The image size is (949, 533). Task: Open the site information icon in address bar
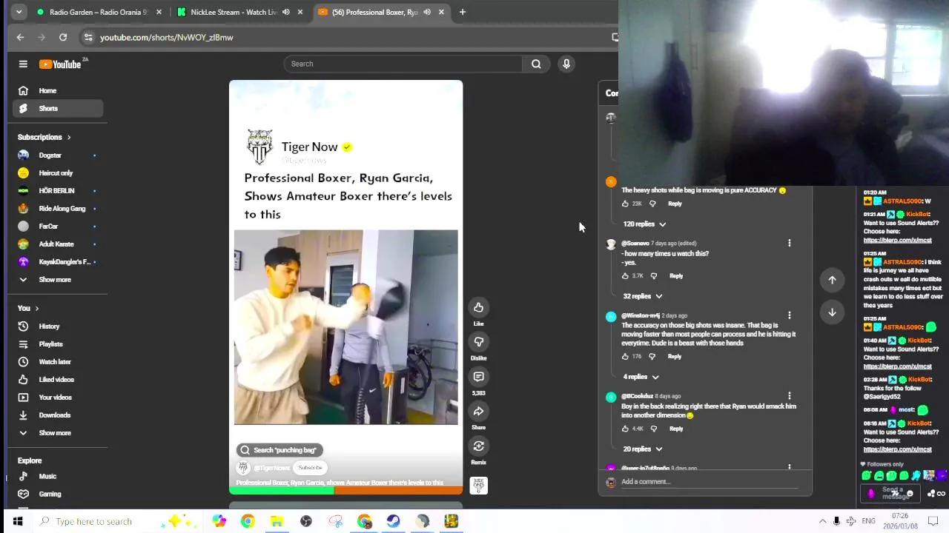click(x=88, y=37)
